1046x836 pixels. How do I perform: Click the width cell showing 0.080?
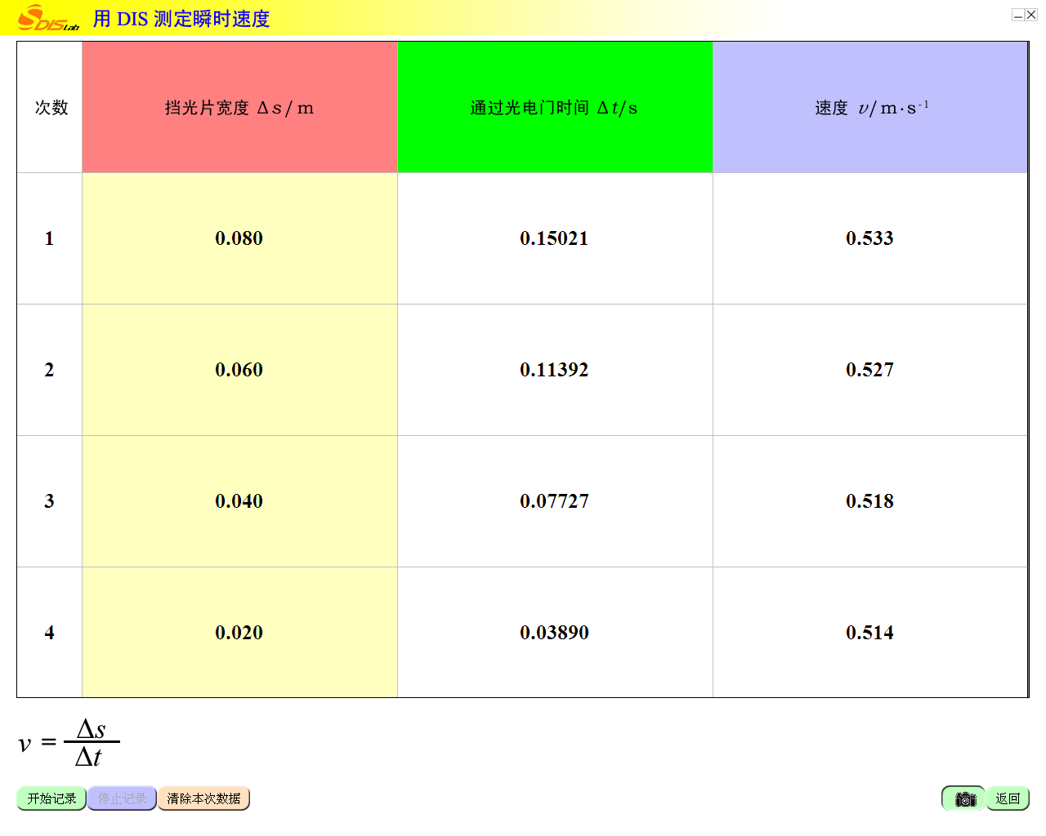coord(239,238)
